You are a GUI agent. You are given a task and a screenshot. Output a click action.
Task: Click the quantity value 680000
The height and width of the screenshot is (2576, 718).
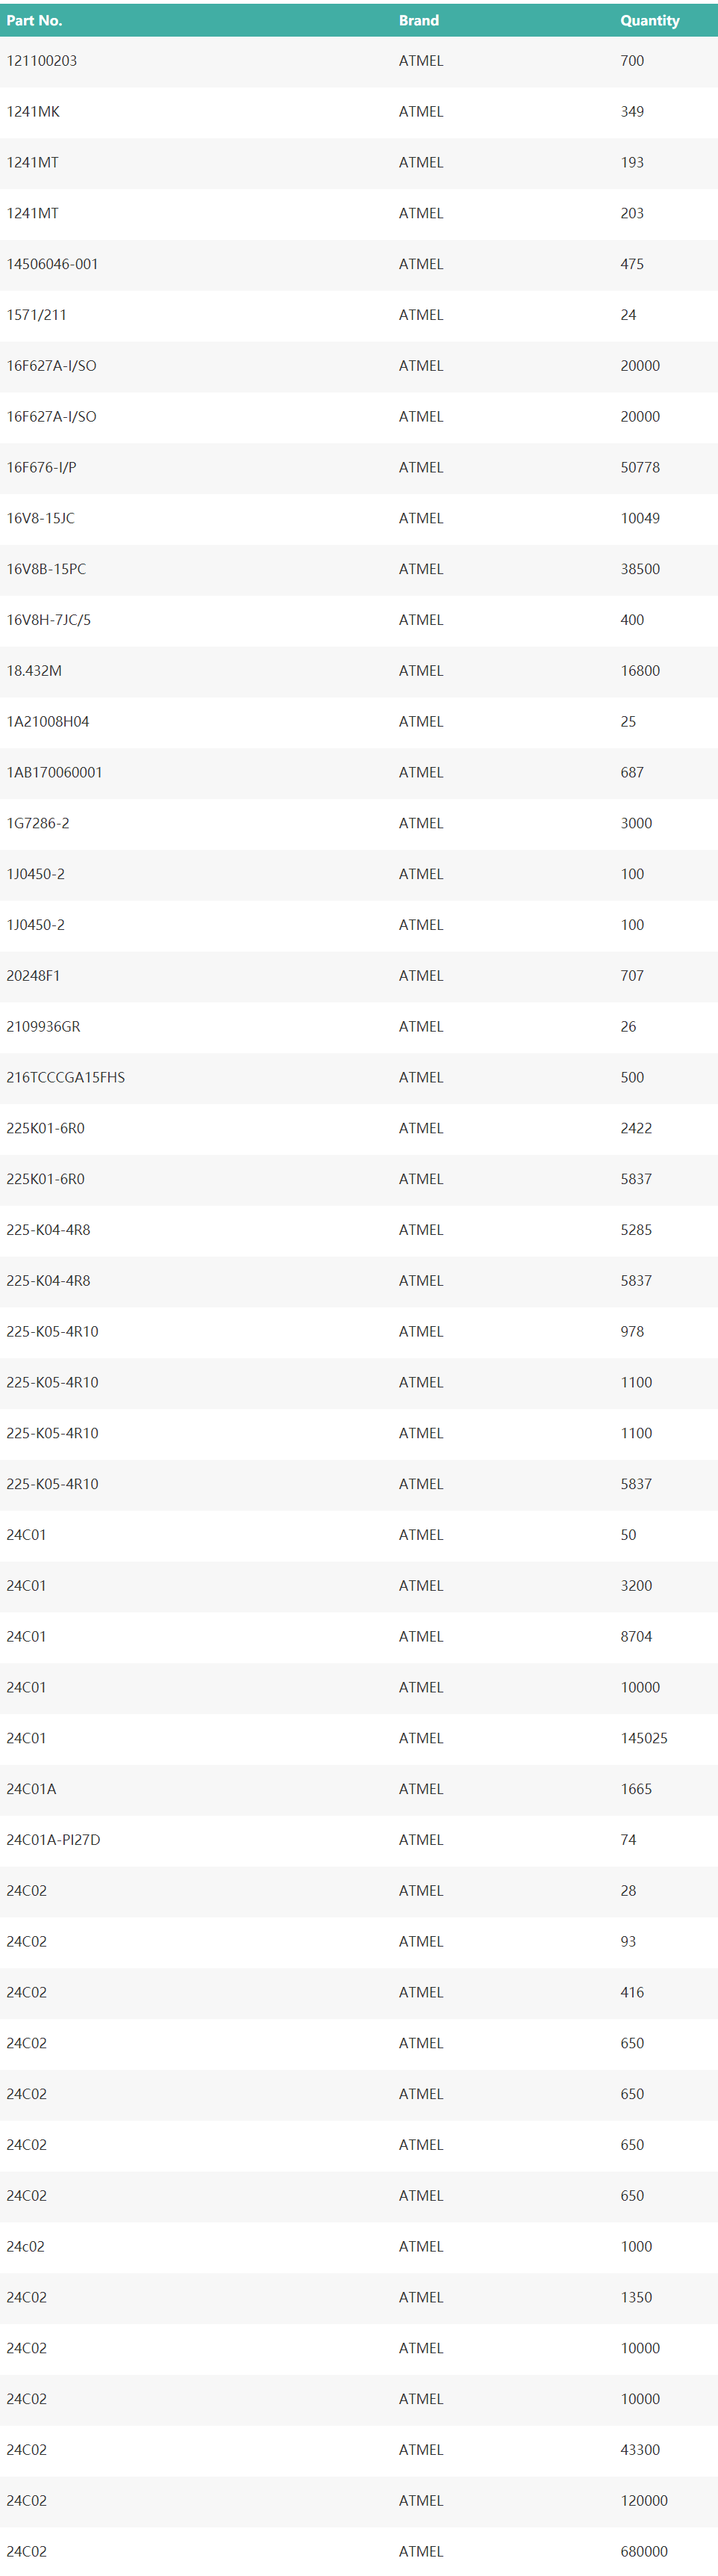[644, 2551]
